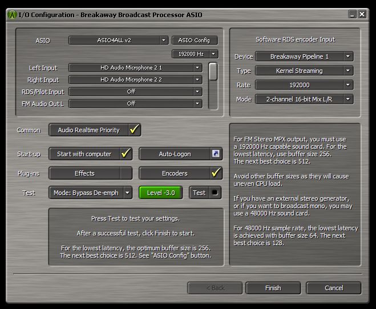Click the green Level -3.0 button

click(161, 193)
